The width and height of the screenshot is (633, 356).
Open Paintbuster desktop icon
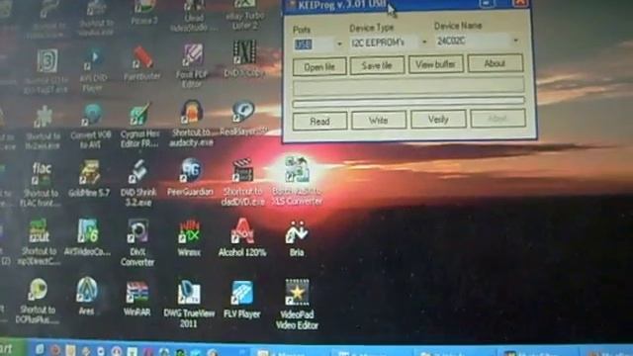pyautogui.click(x=141, y=62)
